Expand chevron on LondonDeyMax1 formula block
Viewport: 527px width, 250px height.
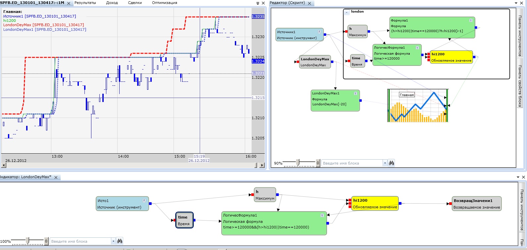(x=355, y=93)
